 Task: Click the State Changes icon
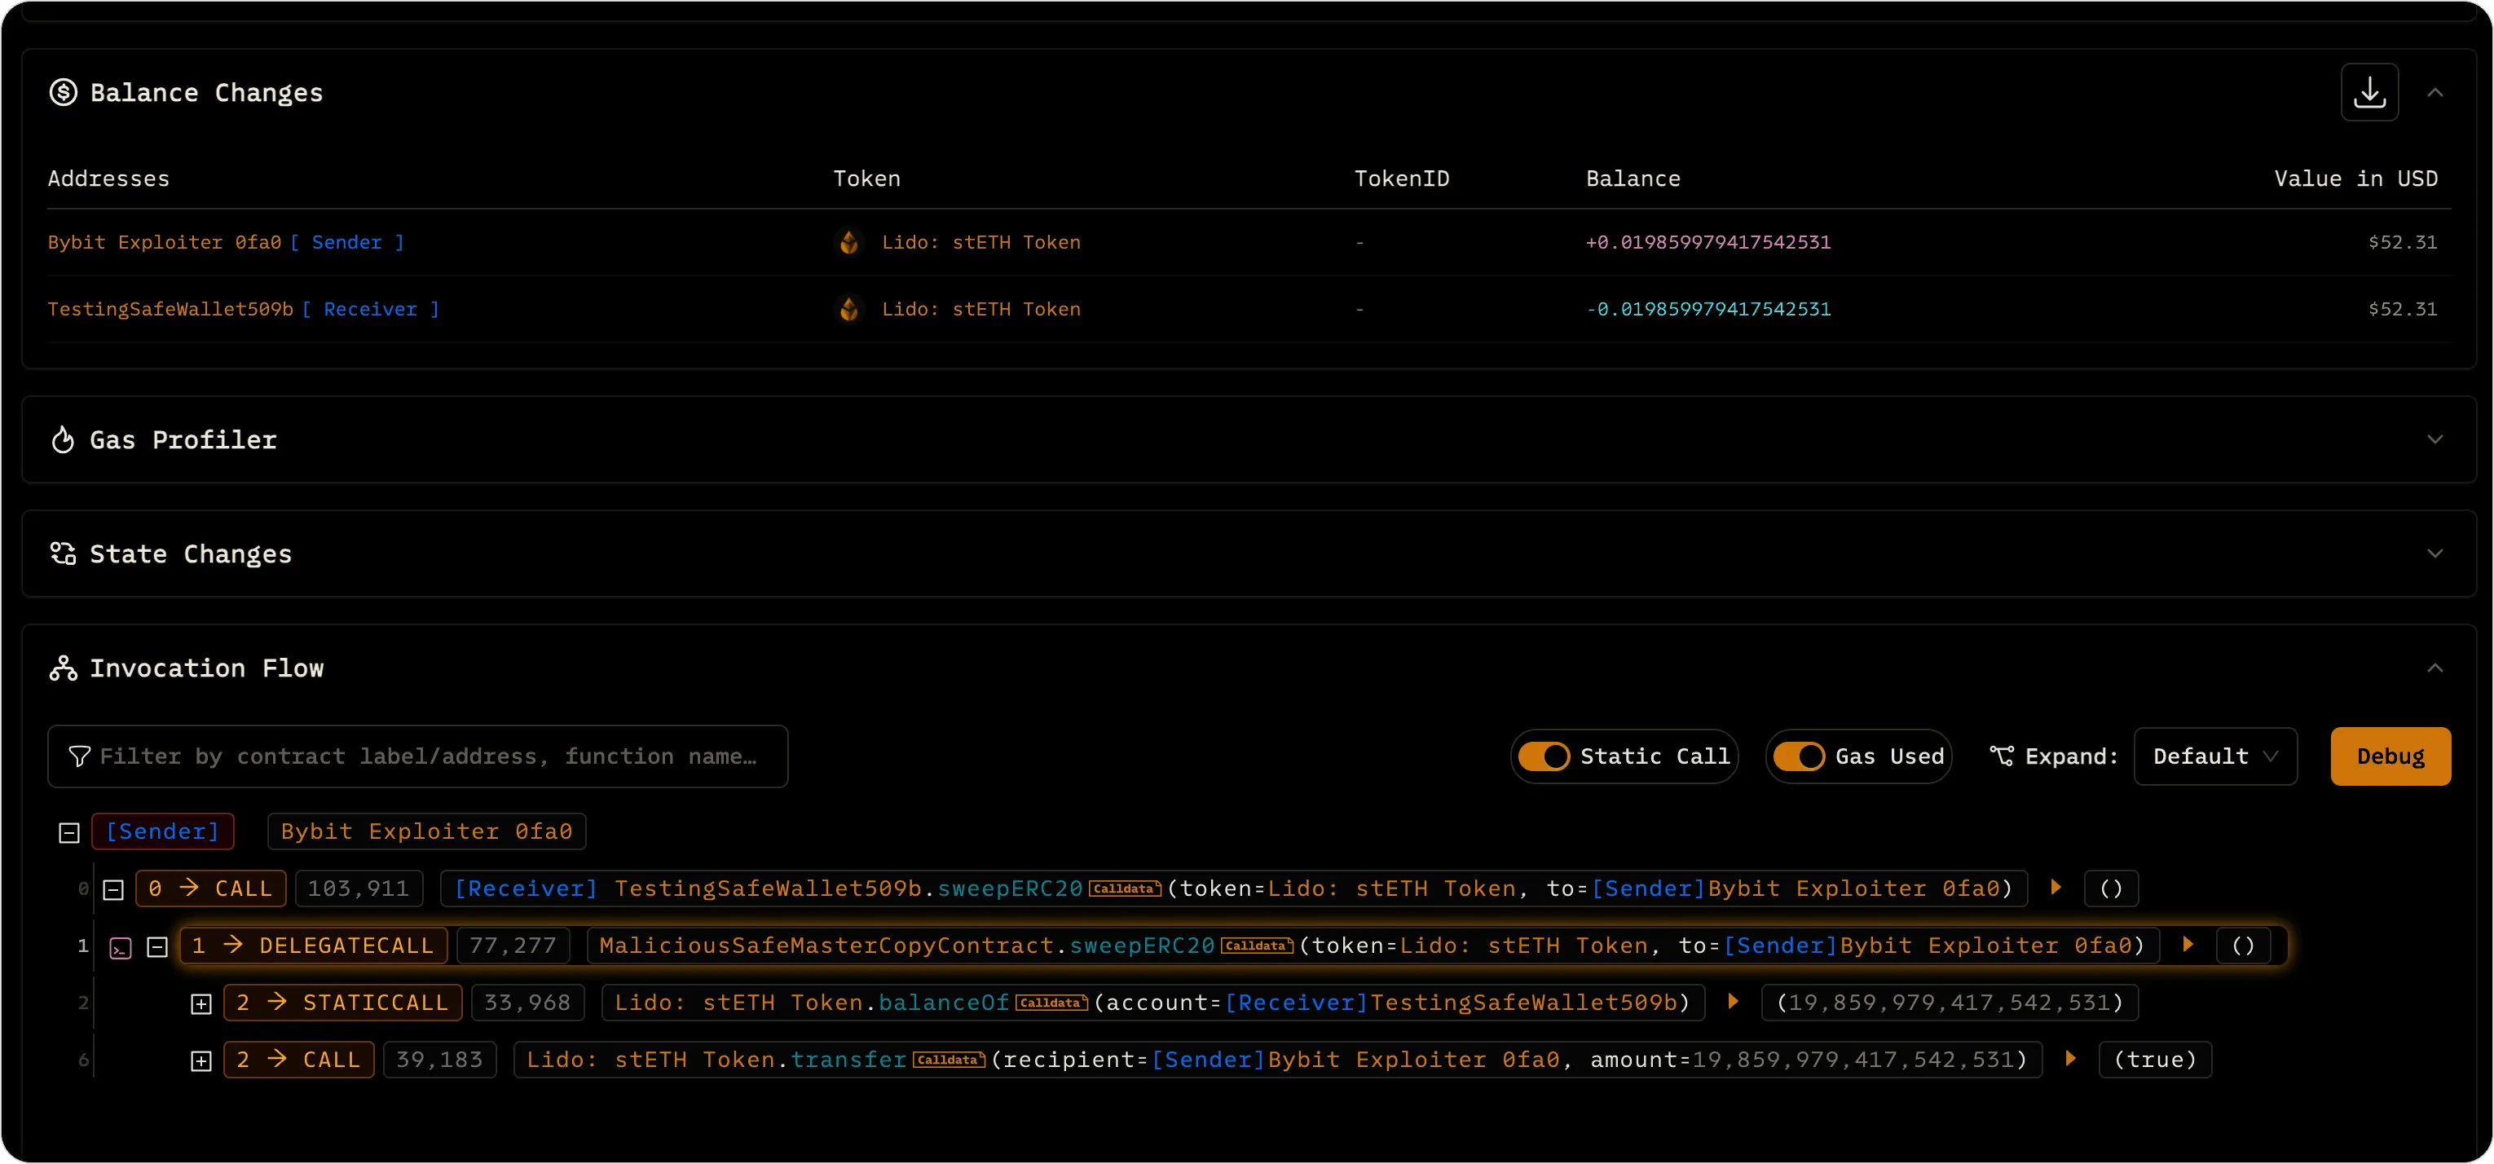(63, 553)
